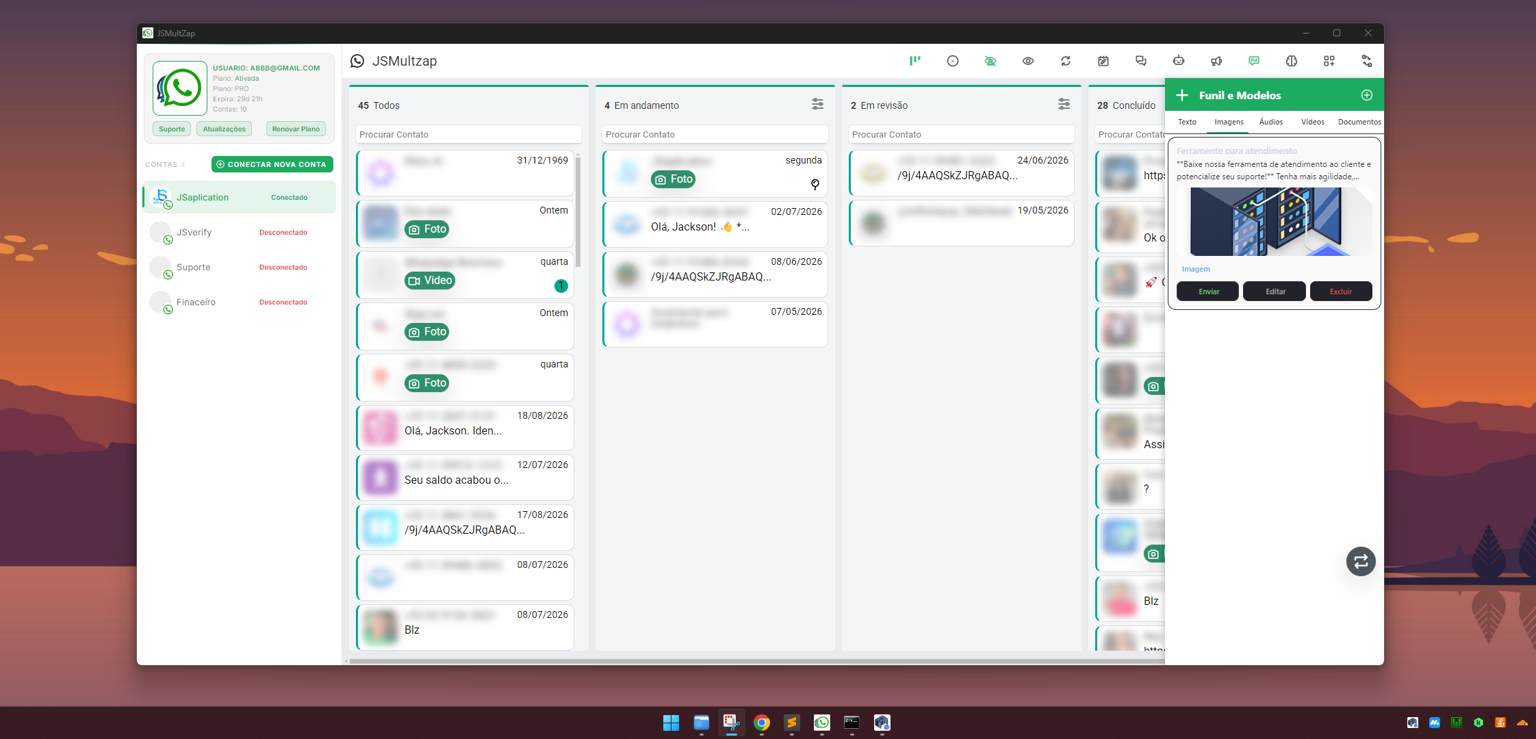Open the brain AI icon
Screen dimensions: 1536x739
(x=1291, y=61)
